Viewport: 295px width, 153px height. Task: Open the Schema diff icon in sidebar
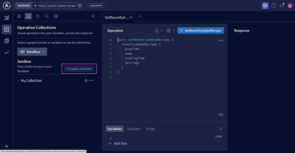pos(6,41)
